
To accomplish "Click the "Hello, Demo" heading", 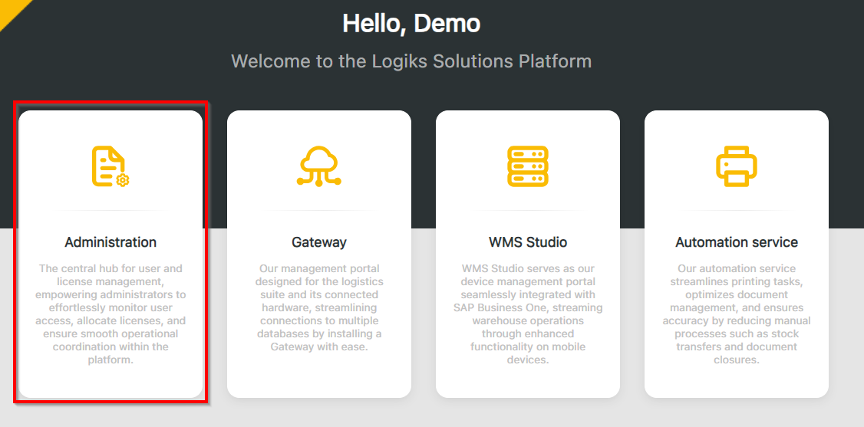I will (x=411, y=23).
